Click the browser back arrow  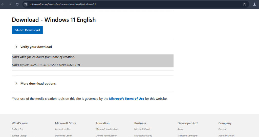click(3, 4)
